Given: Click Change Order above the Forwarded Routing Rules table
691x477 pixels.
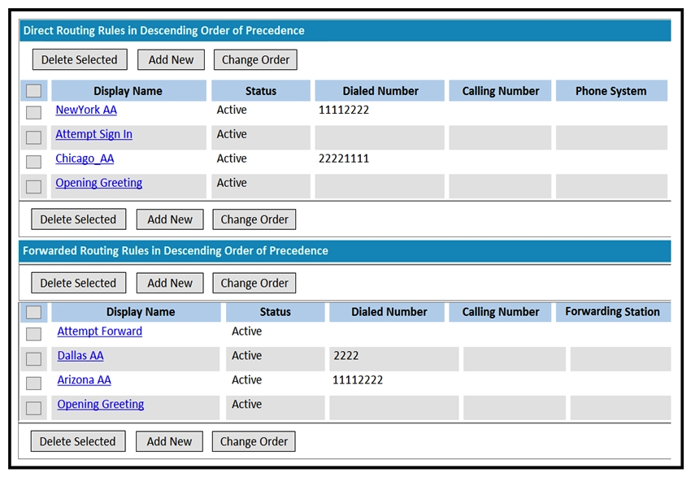Looking at the screenshot, I should (254, 283).
